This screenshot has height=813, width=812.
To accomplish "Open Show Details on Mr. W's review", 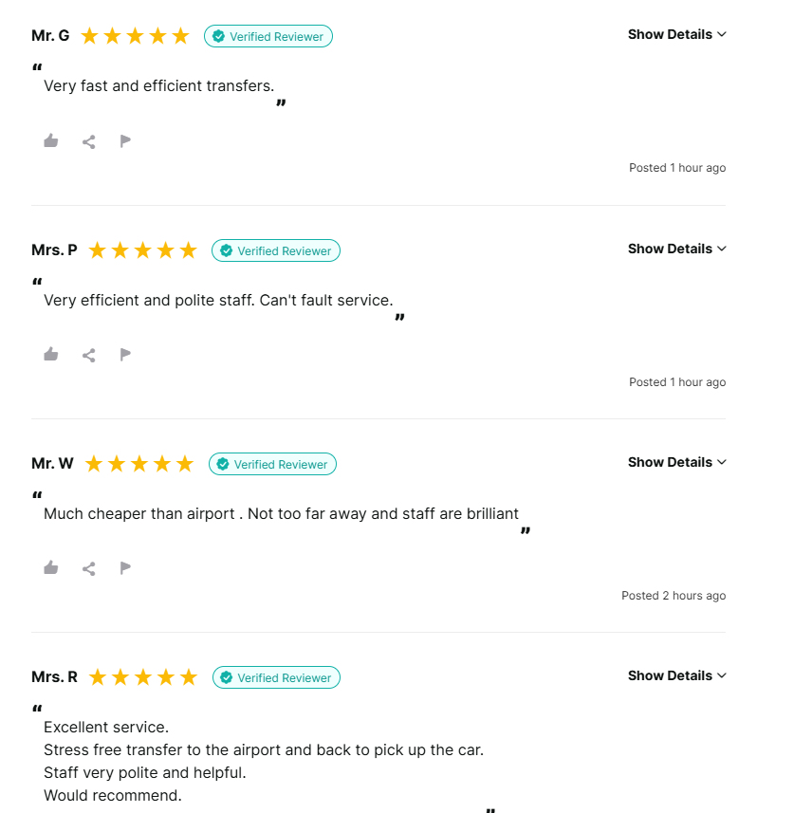I will pyautogui.click(x=676, y=462).
